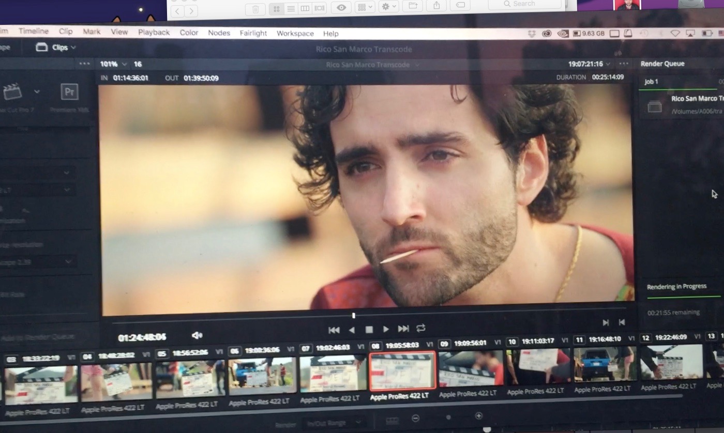The image size is (724, 433).
Task: Toggle loop playback in the viewer
Action: (421, 328)
